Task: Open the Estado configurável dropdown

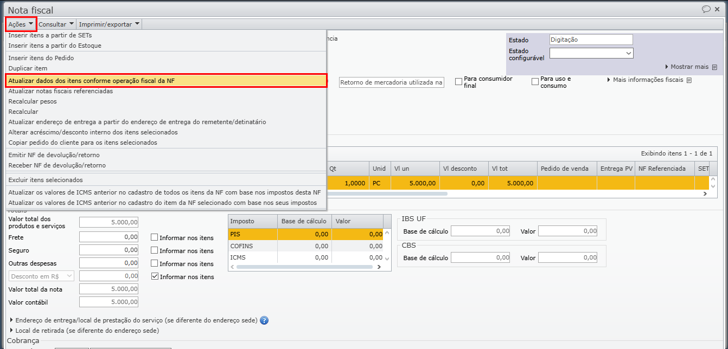Action: point(628,53)
